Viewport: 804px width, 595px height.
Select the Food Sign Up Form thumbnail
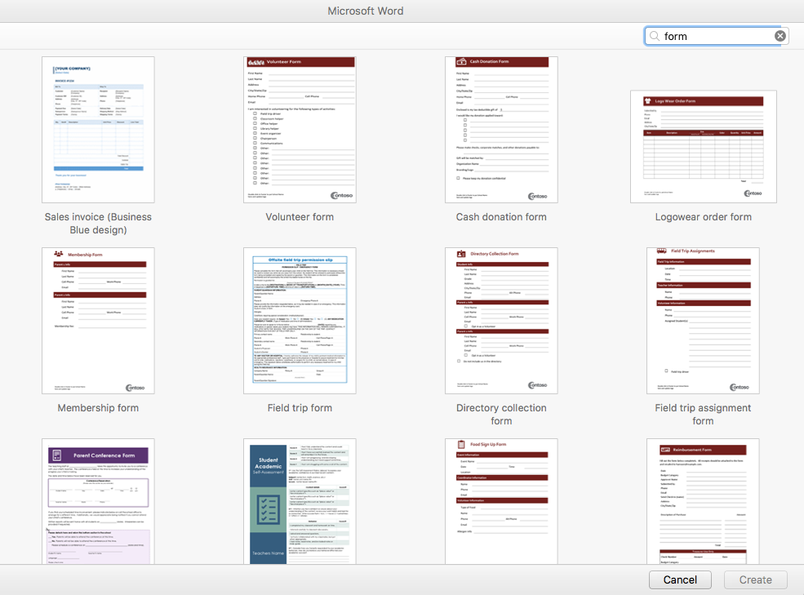501,501
